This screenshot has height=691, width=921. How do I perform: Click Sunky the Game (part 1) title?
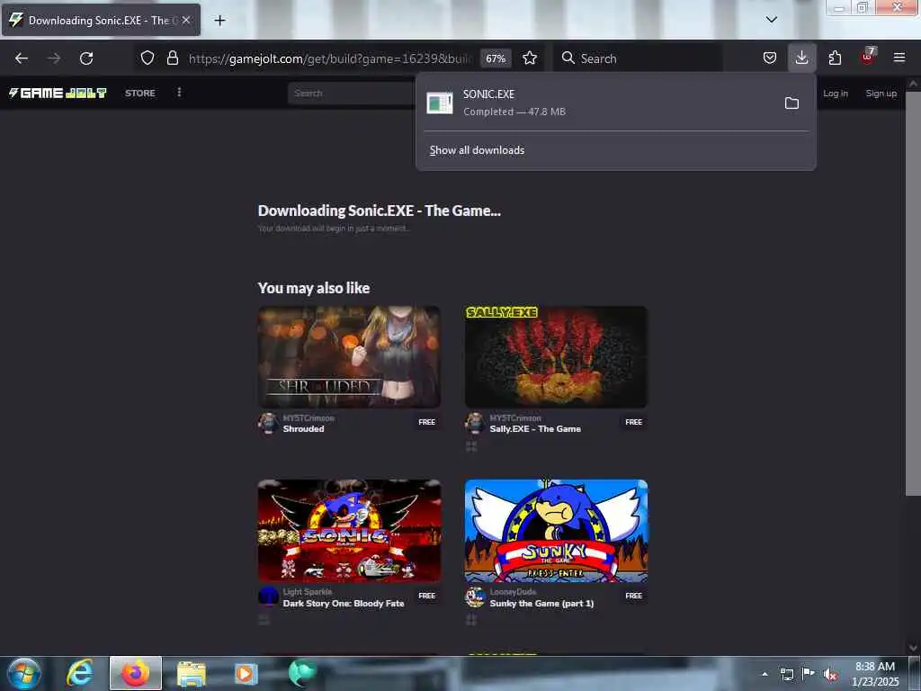[x=541, y=604]
